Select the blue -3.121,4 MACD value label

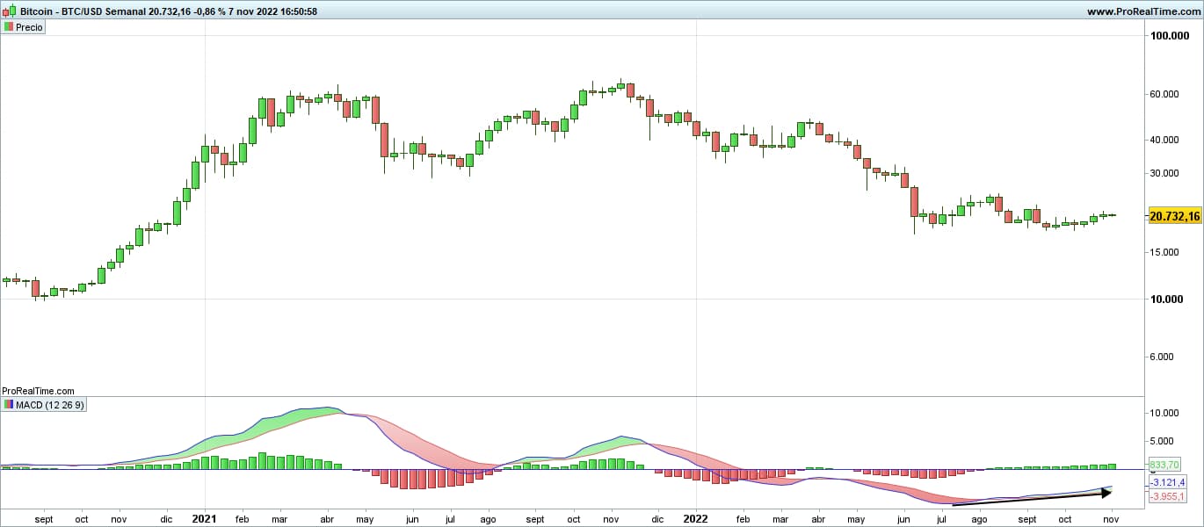1168,482
